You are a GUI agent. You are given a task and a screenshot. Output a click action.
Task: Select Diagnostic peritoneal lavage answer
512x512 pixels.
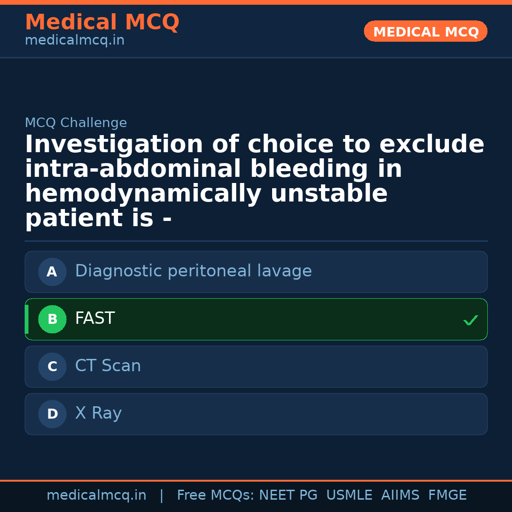pyautogui.click(x=193, y=271)
